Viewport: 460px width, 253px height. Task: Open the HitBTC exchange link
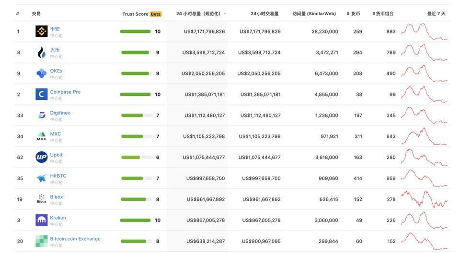click(x=58, y=176)
